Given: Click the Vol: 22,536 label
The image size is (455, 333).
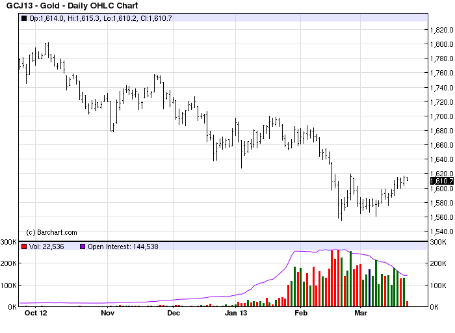Looking at the screenshot, I should pos(46,246).
